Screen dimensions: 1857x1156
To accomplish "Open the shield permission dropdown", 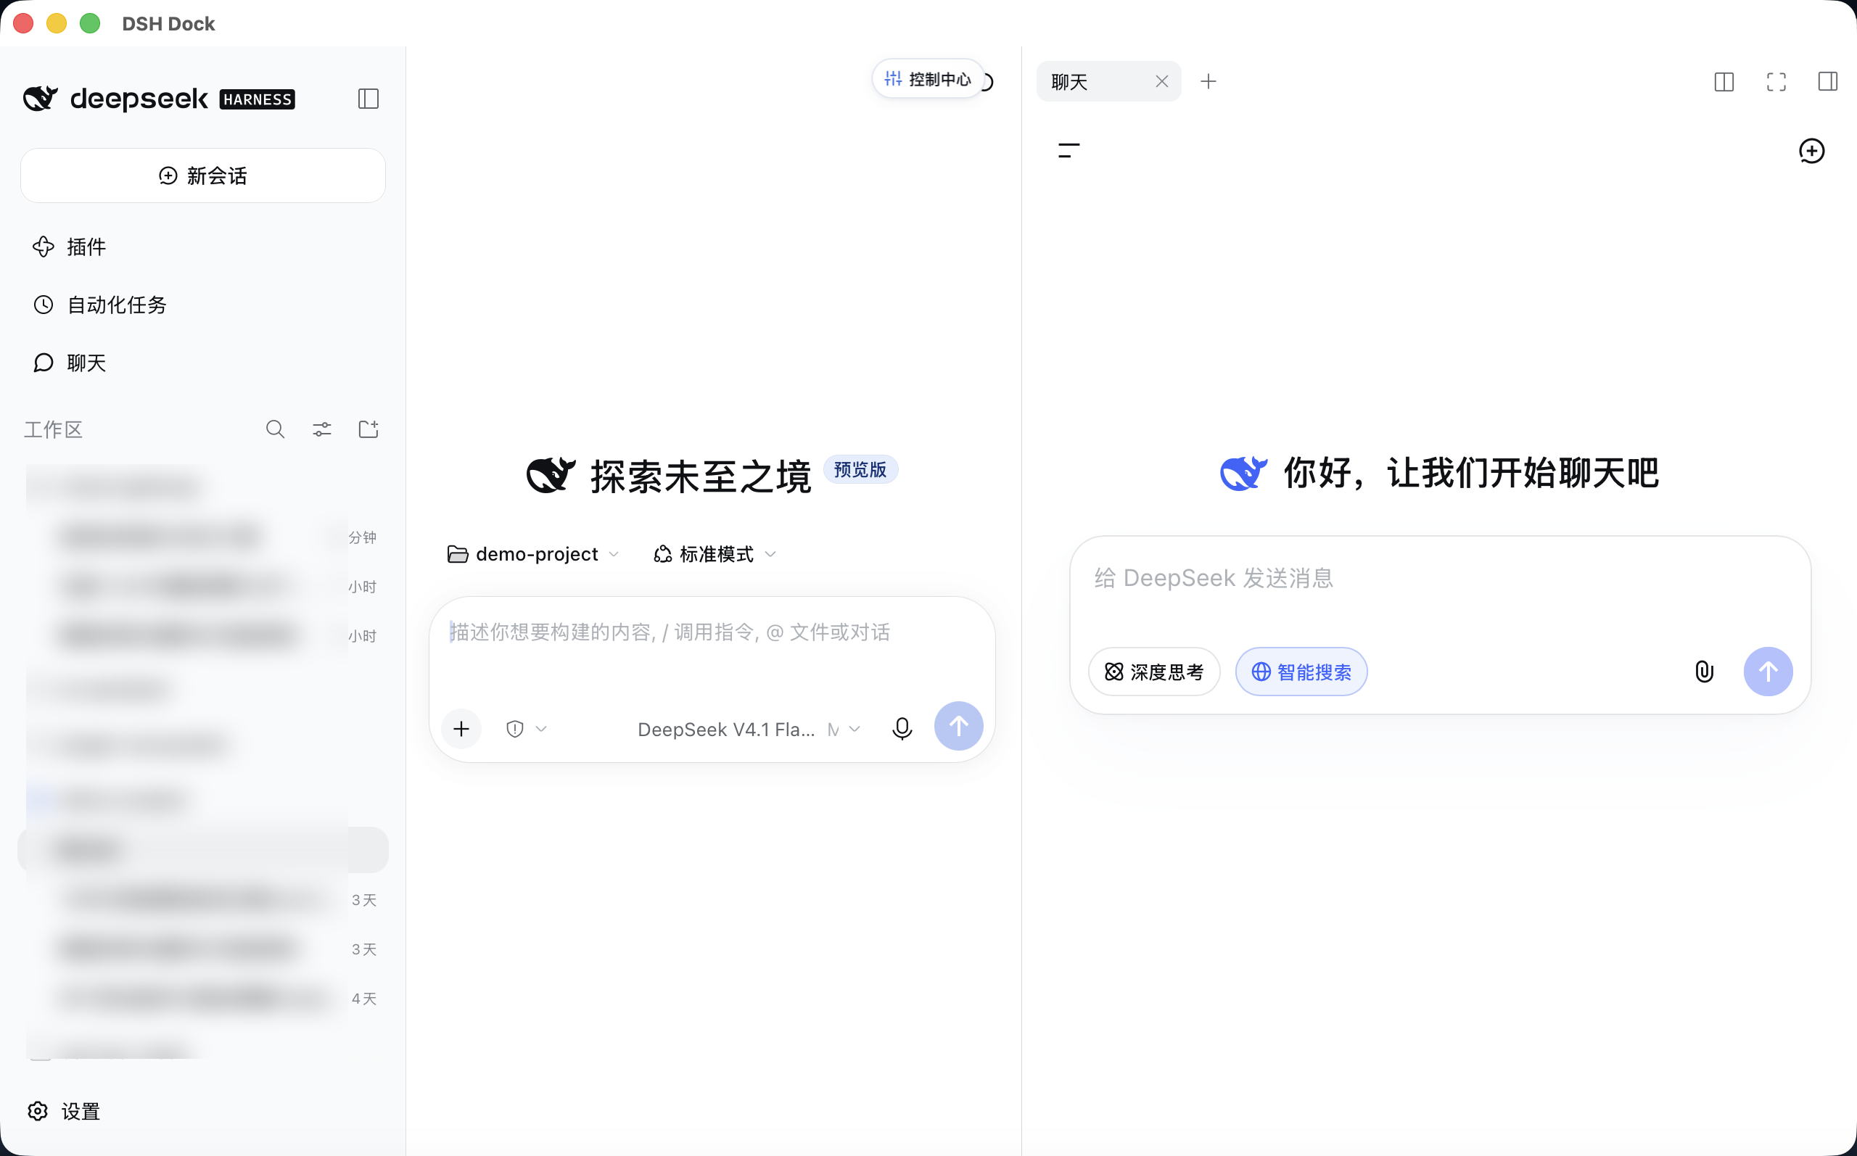I will pyautogui.click(x=526, y=729).
